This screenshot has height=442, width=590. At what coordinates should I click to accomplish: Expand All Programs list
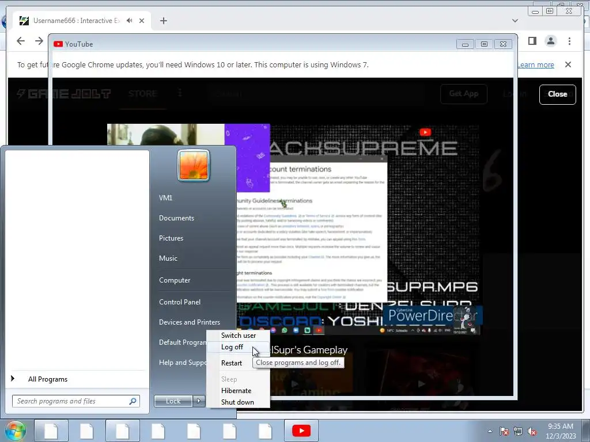(x=47, y=379)
